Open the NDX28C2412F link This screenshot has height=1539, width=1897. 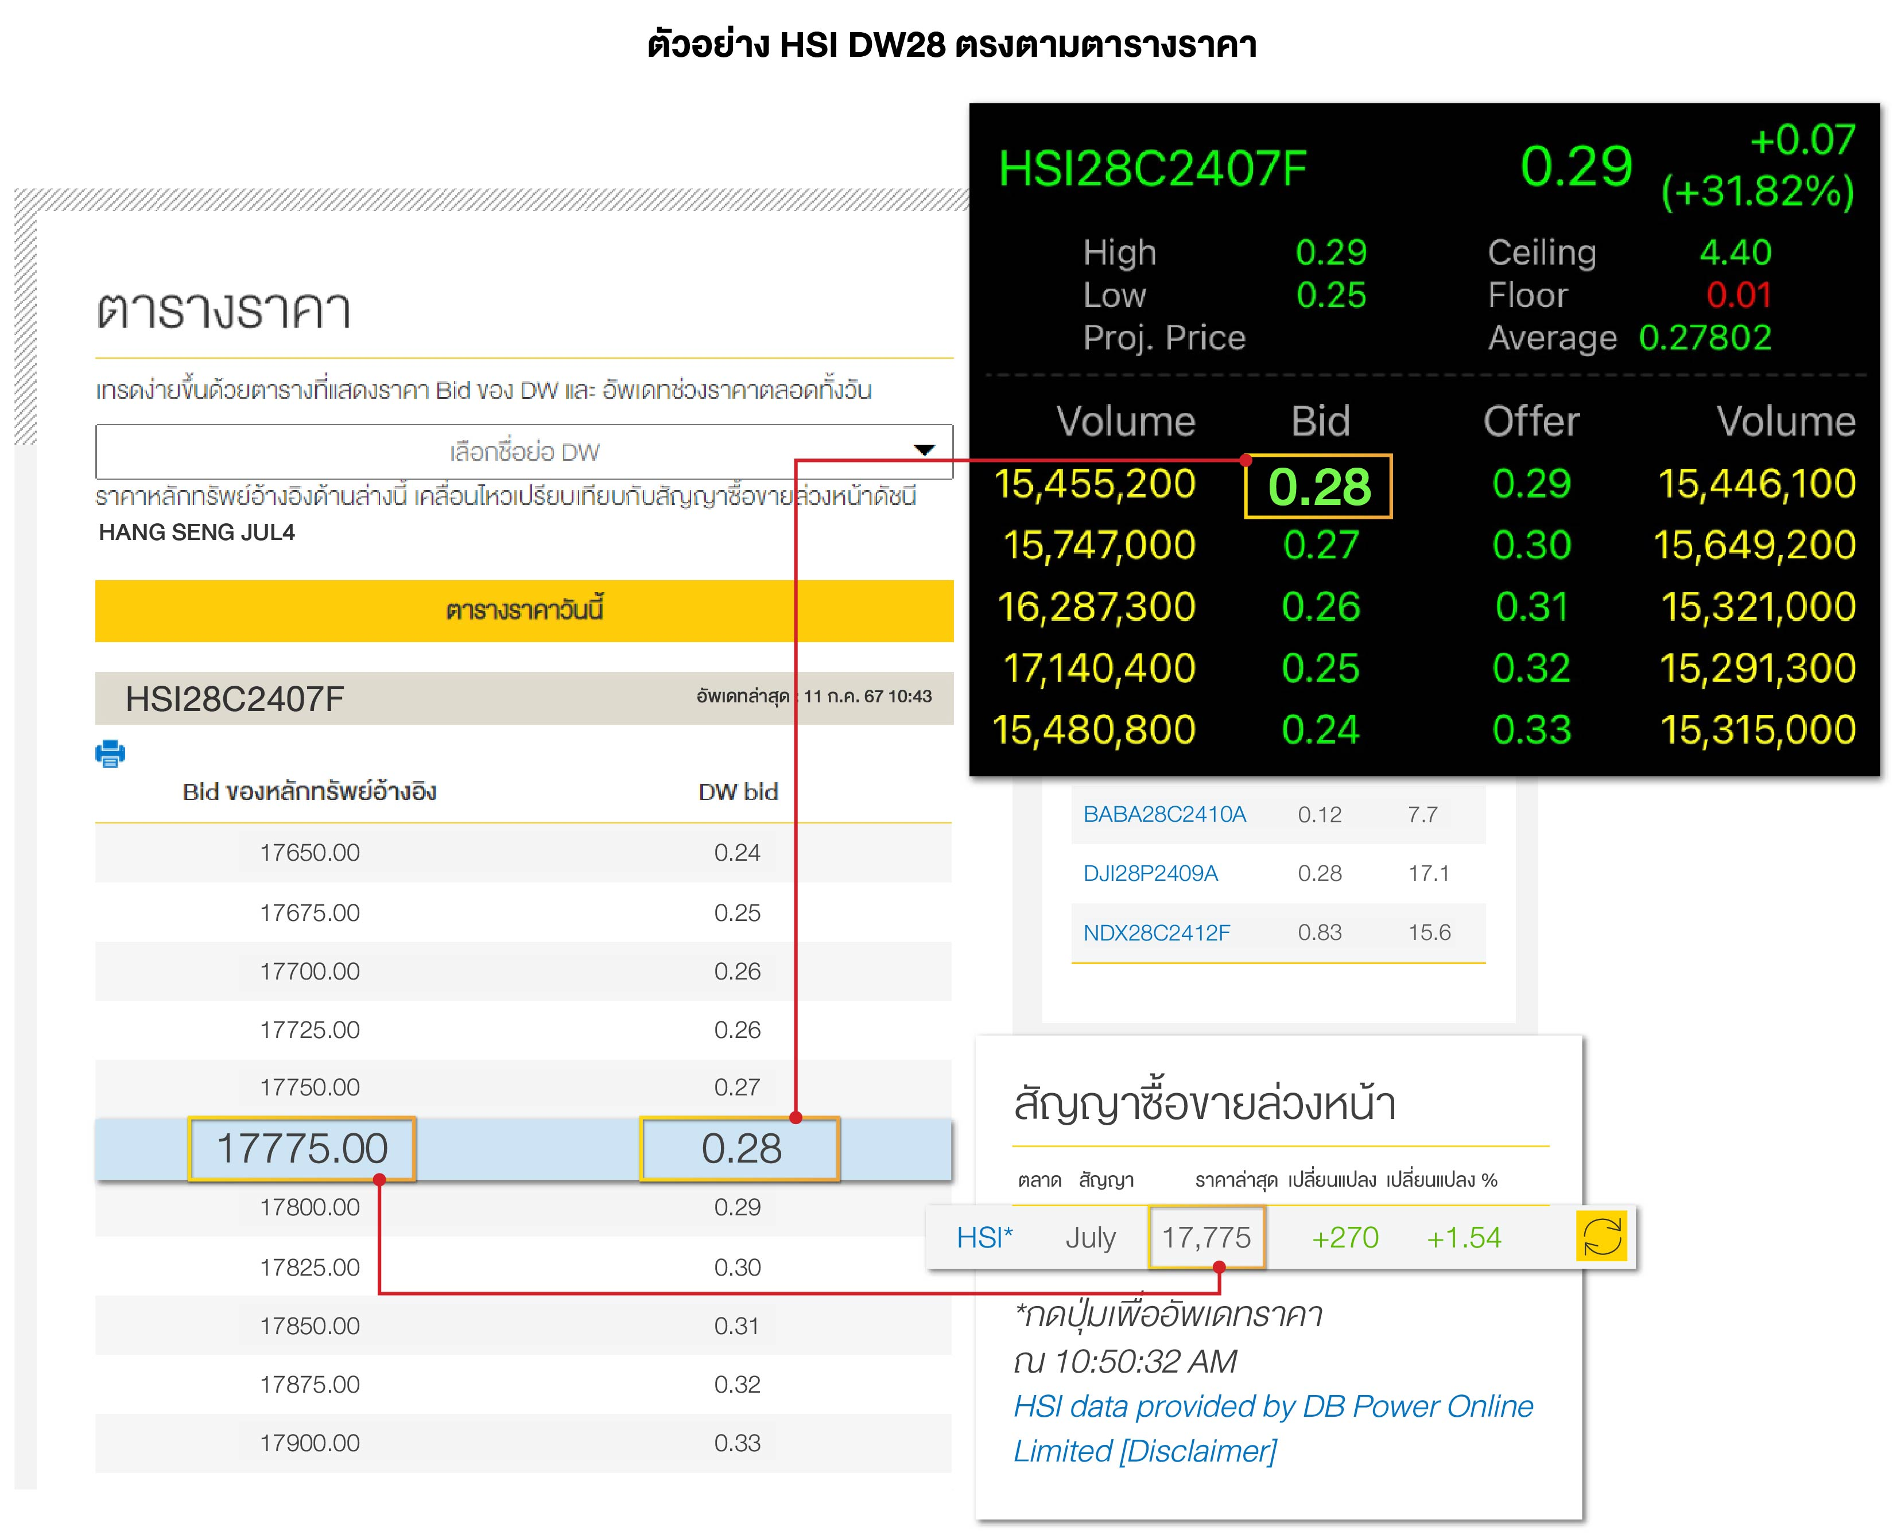[1157, 932]
